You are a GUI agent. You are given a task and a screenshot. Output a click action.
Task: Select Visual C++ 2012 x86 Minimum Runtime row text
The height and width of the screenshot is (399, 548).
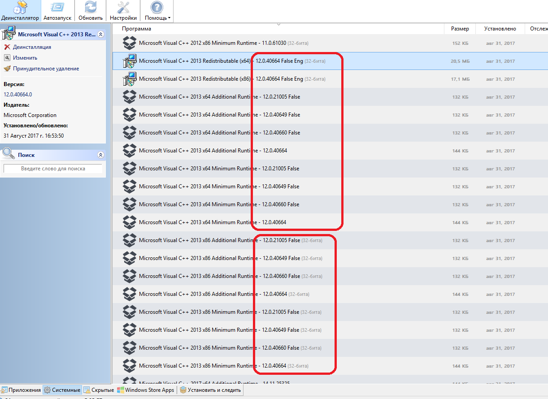pos(223,43)
